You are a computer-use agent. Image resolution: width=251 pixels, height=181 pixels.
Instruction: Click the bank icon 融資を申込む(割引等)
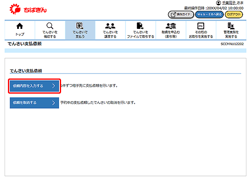[x=170, y=26]
